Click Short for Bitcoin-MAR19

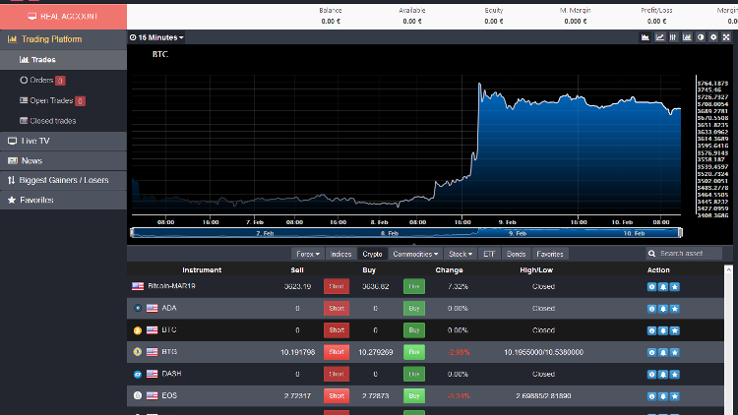pyautogui.click(x=337, y=286)
